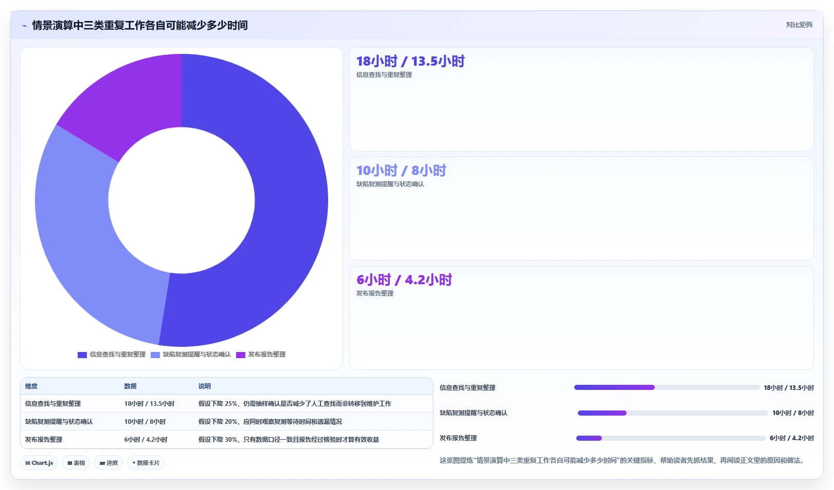Click progress label 缺陷复测提醒与状态确认
Image resolution: width=834 pixels, height=490 pixels.
[x=473, y=413]
